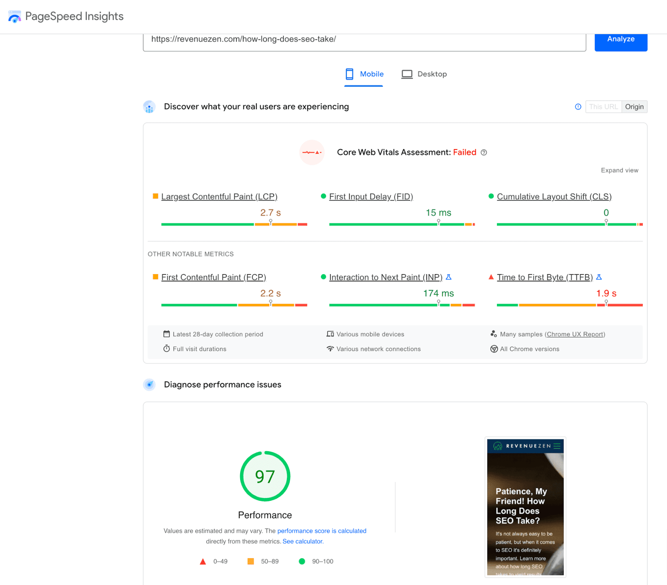The width and height of the screenshot is (667, 585).
Task: Open the See calculator link
Action: click(303, 541)
